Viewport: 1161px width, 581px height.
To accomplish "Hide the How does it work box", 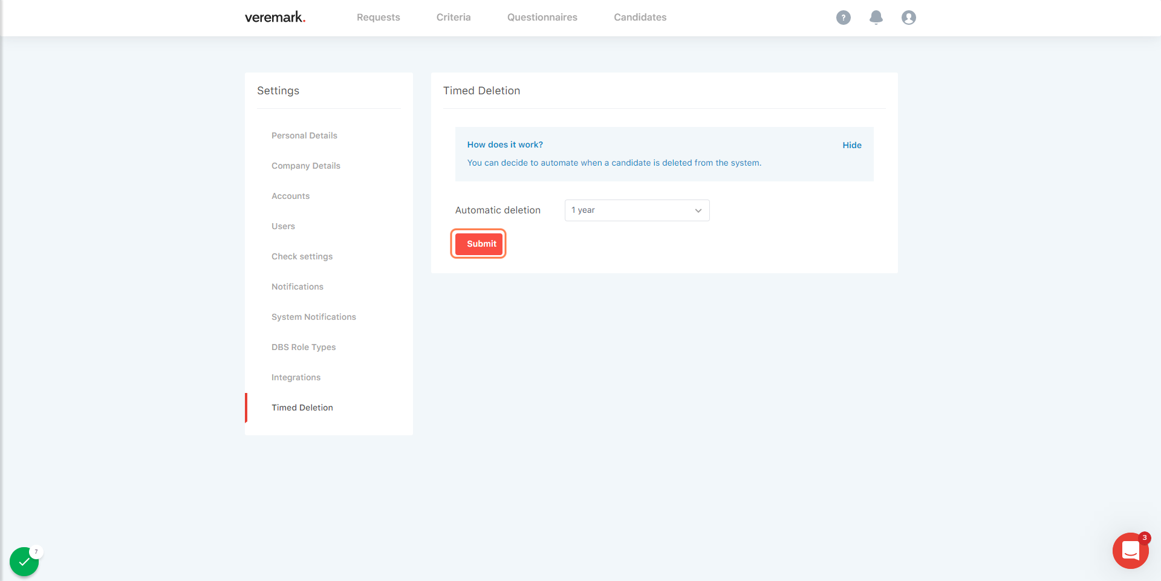I will coord(852,145).
